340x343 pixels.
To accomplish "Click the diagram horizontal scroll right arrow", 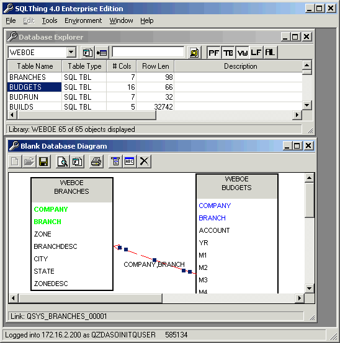I will [x=300, y=298].
